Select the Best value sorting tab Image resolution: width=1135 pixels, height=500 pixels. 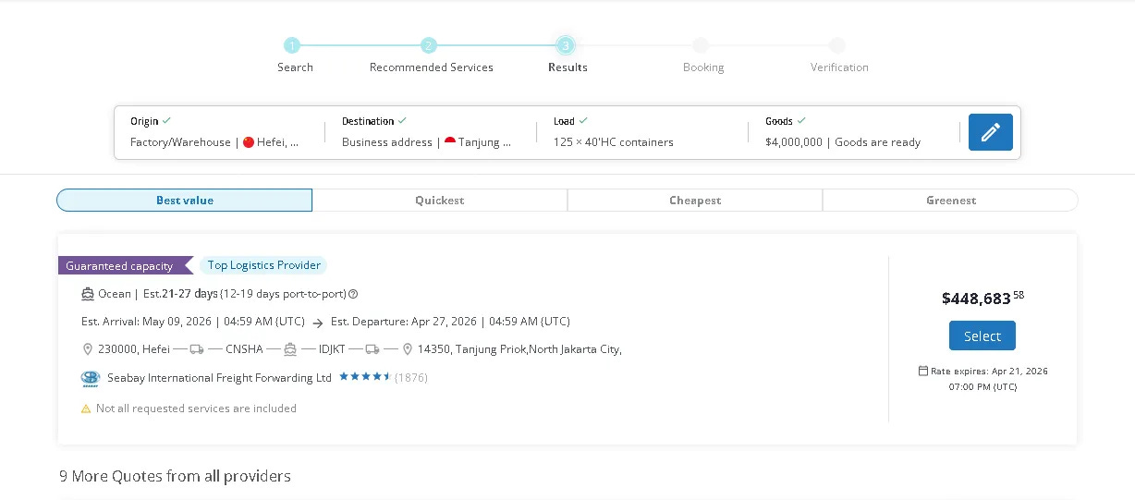pyautogui.click(x=185, y=201)
